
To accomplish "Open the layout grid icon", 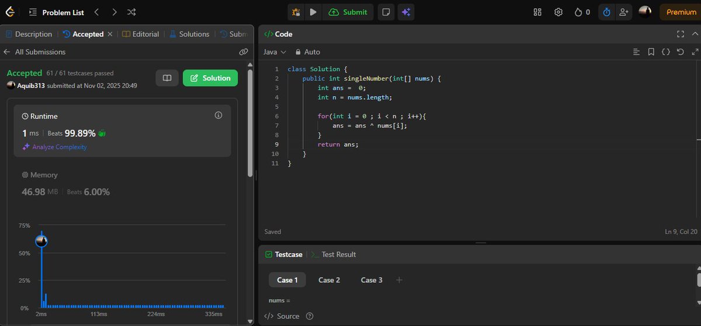I will [x=538, y=12].
